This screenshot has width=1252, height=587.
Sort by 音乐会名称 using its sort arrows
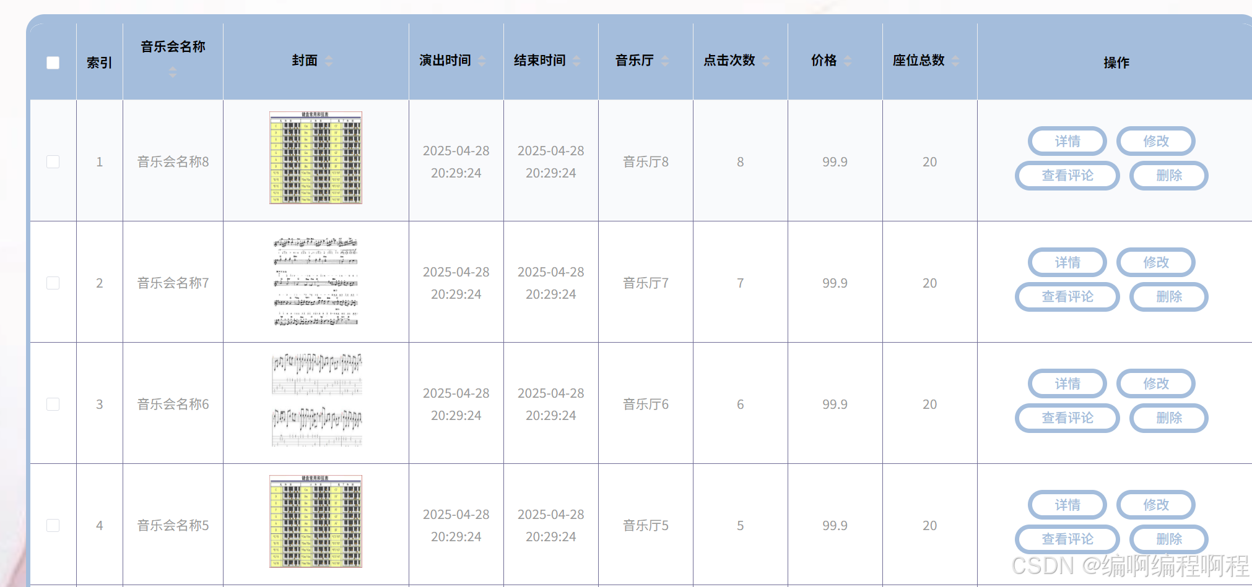pyautogui.click(x=173, y=72)
